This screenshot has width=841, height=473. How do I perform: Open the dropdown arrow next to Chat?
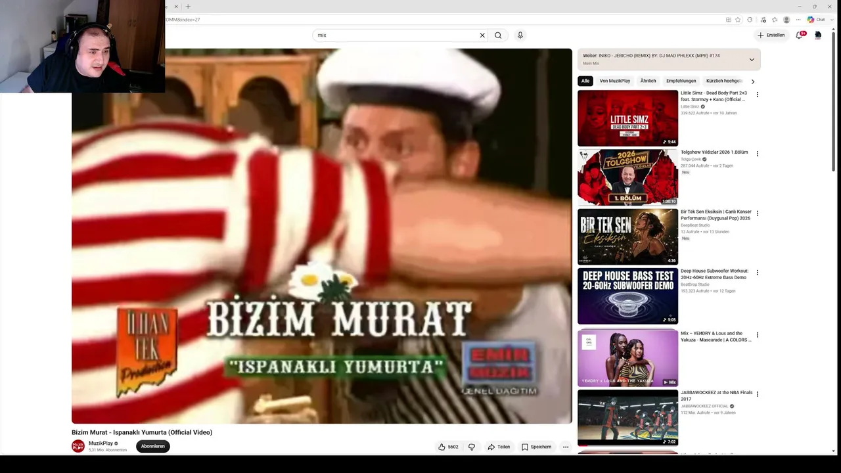pos(830,20)
